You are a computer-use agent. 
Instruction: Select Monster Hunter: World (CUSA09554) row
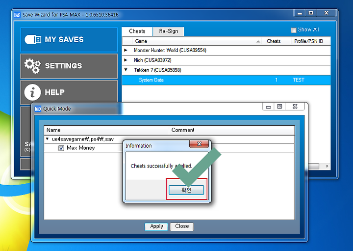pos(226,50)
